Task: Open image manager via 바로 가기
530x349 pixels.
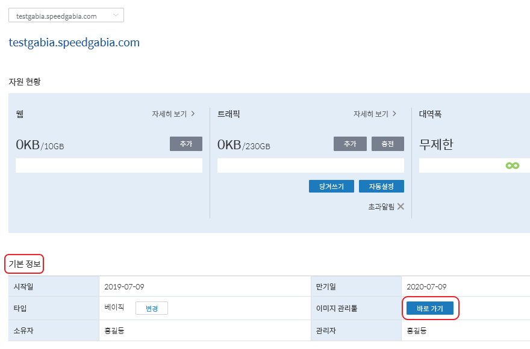Action: point(430,308)
